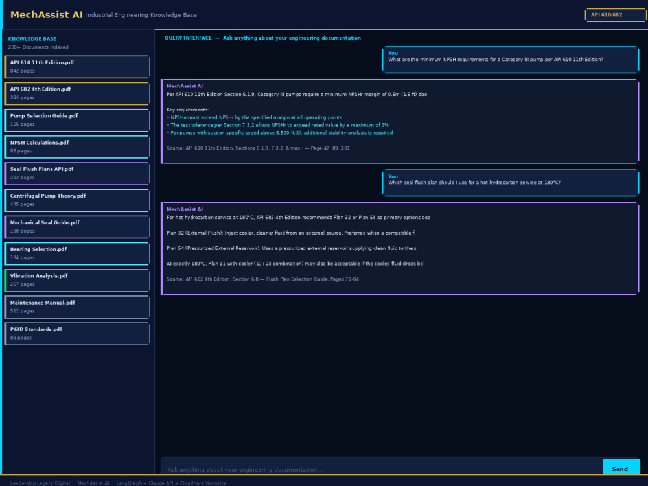Select Pump Selection Guide.pdf in knowledge base
Image resolution: width=648 pixels, height=486 pixels.
point(77,120)
